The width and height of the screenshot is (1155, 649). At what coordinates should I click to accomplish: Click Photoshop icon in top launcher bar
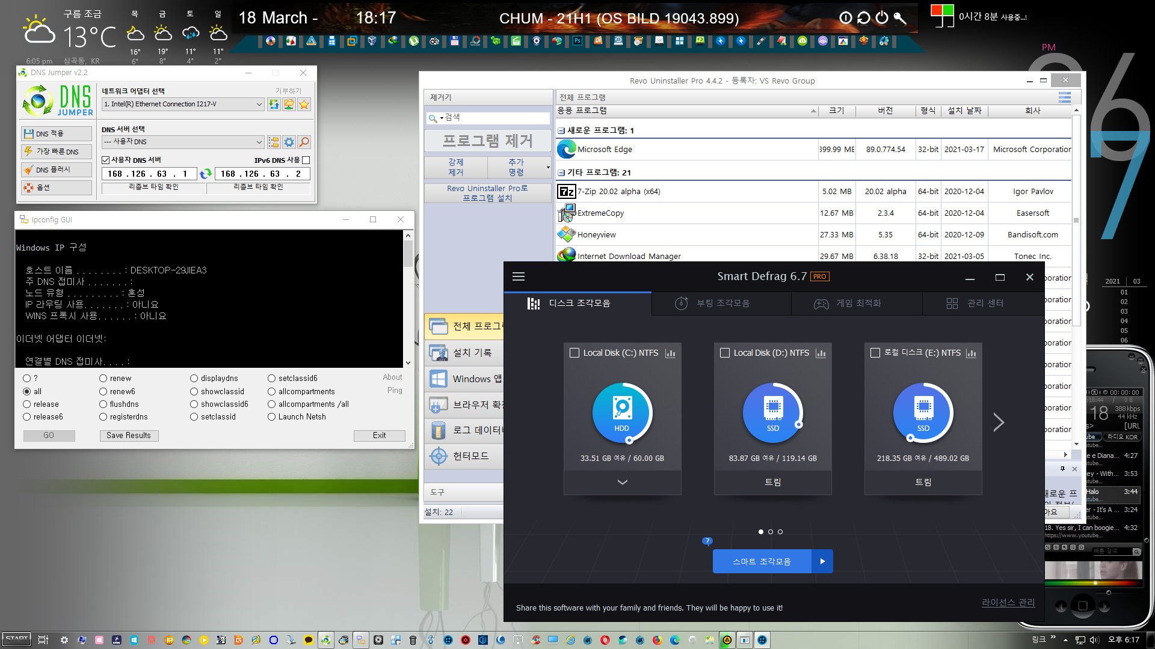(x=577, y=41)
